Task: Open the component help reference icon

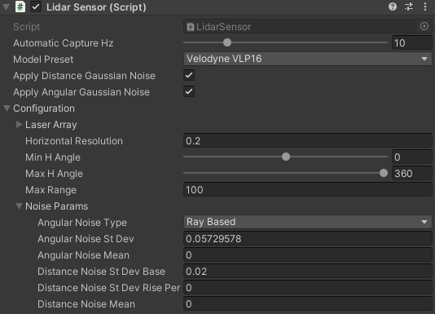Action: [x=393, y=7]
